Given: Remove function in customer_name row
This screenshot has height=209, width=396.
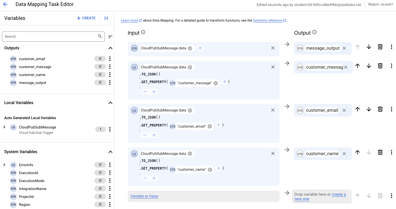Looking at the screenshot, I should (145, 178).
